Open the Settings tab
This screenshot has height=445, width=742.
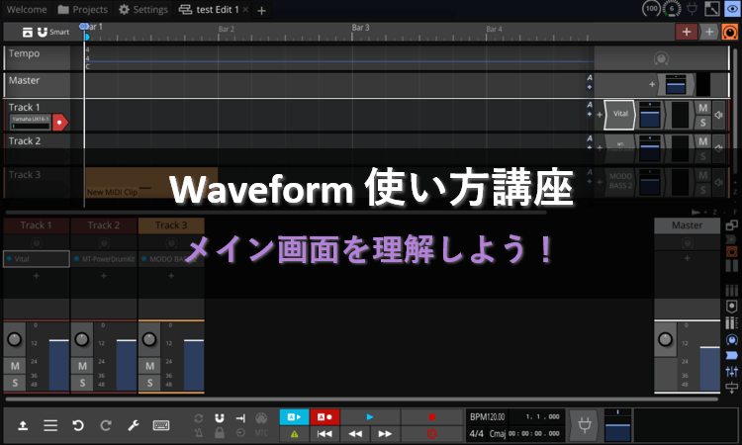click(x=143, y=10)
